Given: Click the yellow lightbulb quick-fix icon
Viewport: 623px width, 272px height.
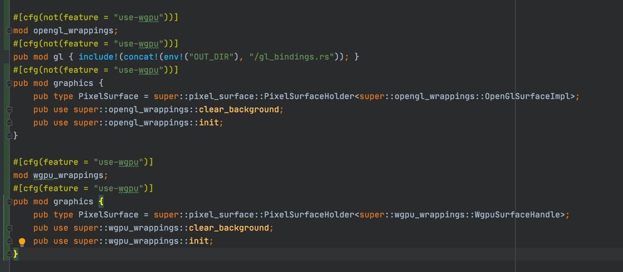Looking at the screenshot, I should [22, 242].
